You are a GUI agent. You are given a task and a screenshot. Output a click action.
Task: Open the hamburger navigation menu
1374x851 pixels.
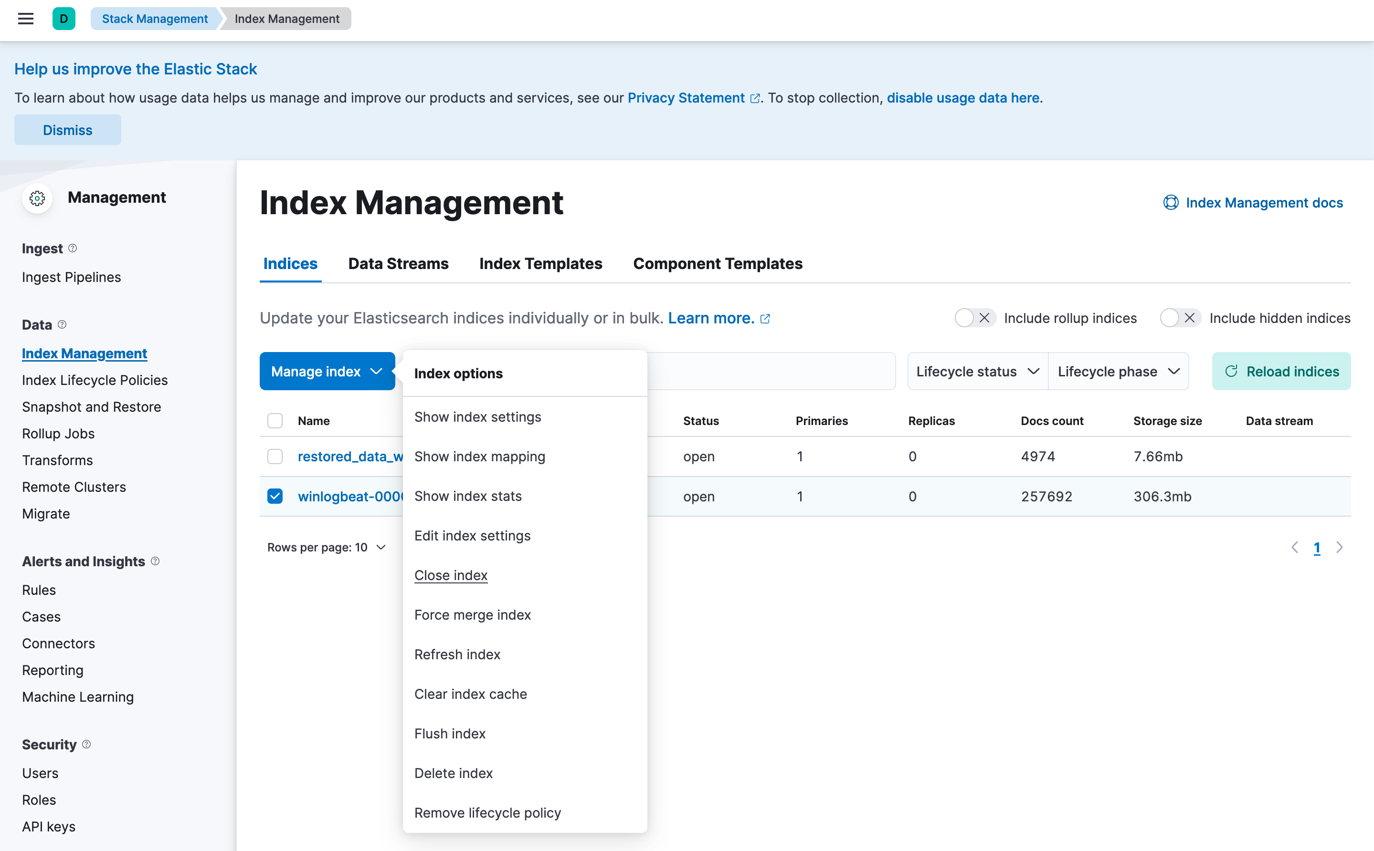26,19
